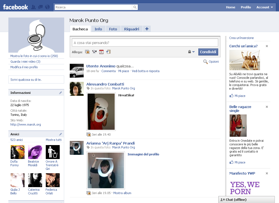Open the Foto tab
The height and width of the screenshot is (203, 279).
pos(113,29)
